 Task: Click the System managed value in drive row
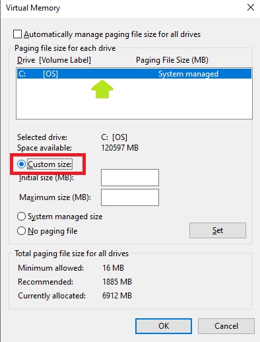[x=188, y=74]
